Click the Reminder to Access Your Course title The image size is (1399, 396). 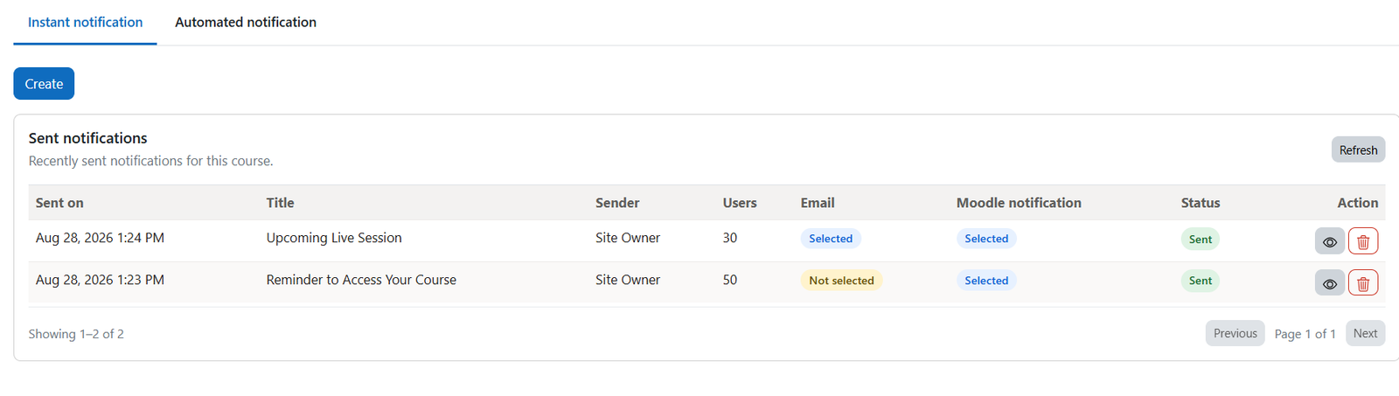pyautogui.click(x=361, y=280)
